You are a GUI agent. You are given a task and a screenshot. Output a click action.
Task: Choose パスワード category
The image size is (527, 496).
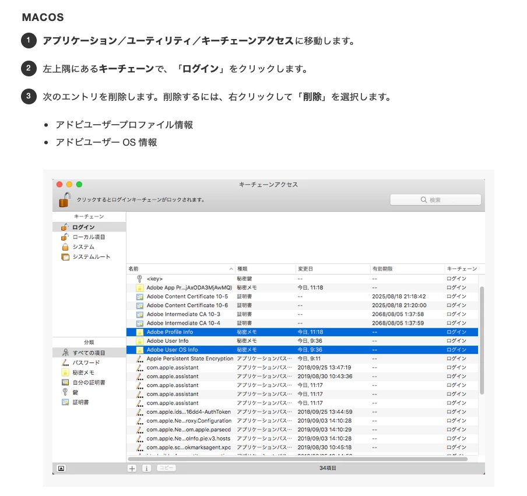(x=89, y=363)
